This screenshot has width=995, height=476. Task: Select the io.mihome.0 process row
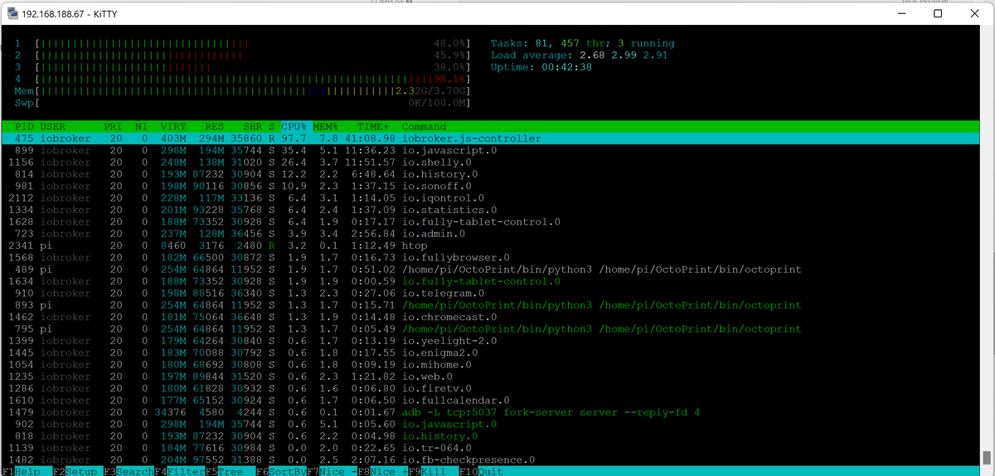(x=489, y=365)
